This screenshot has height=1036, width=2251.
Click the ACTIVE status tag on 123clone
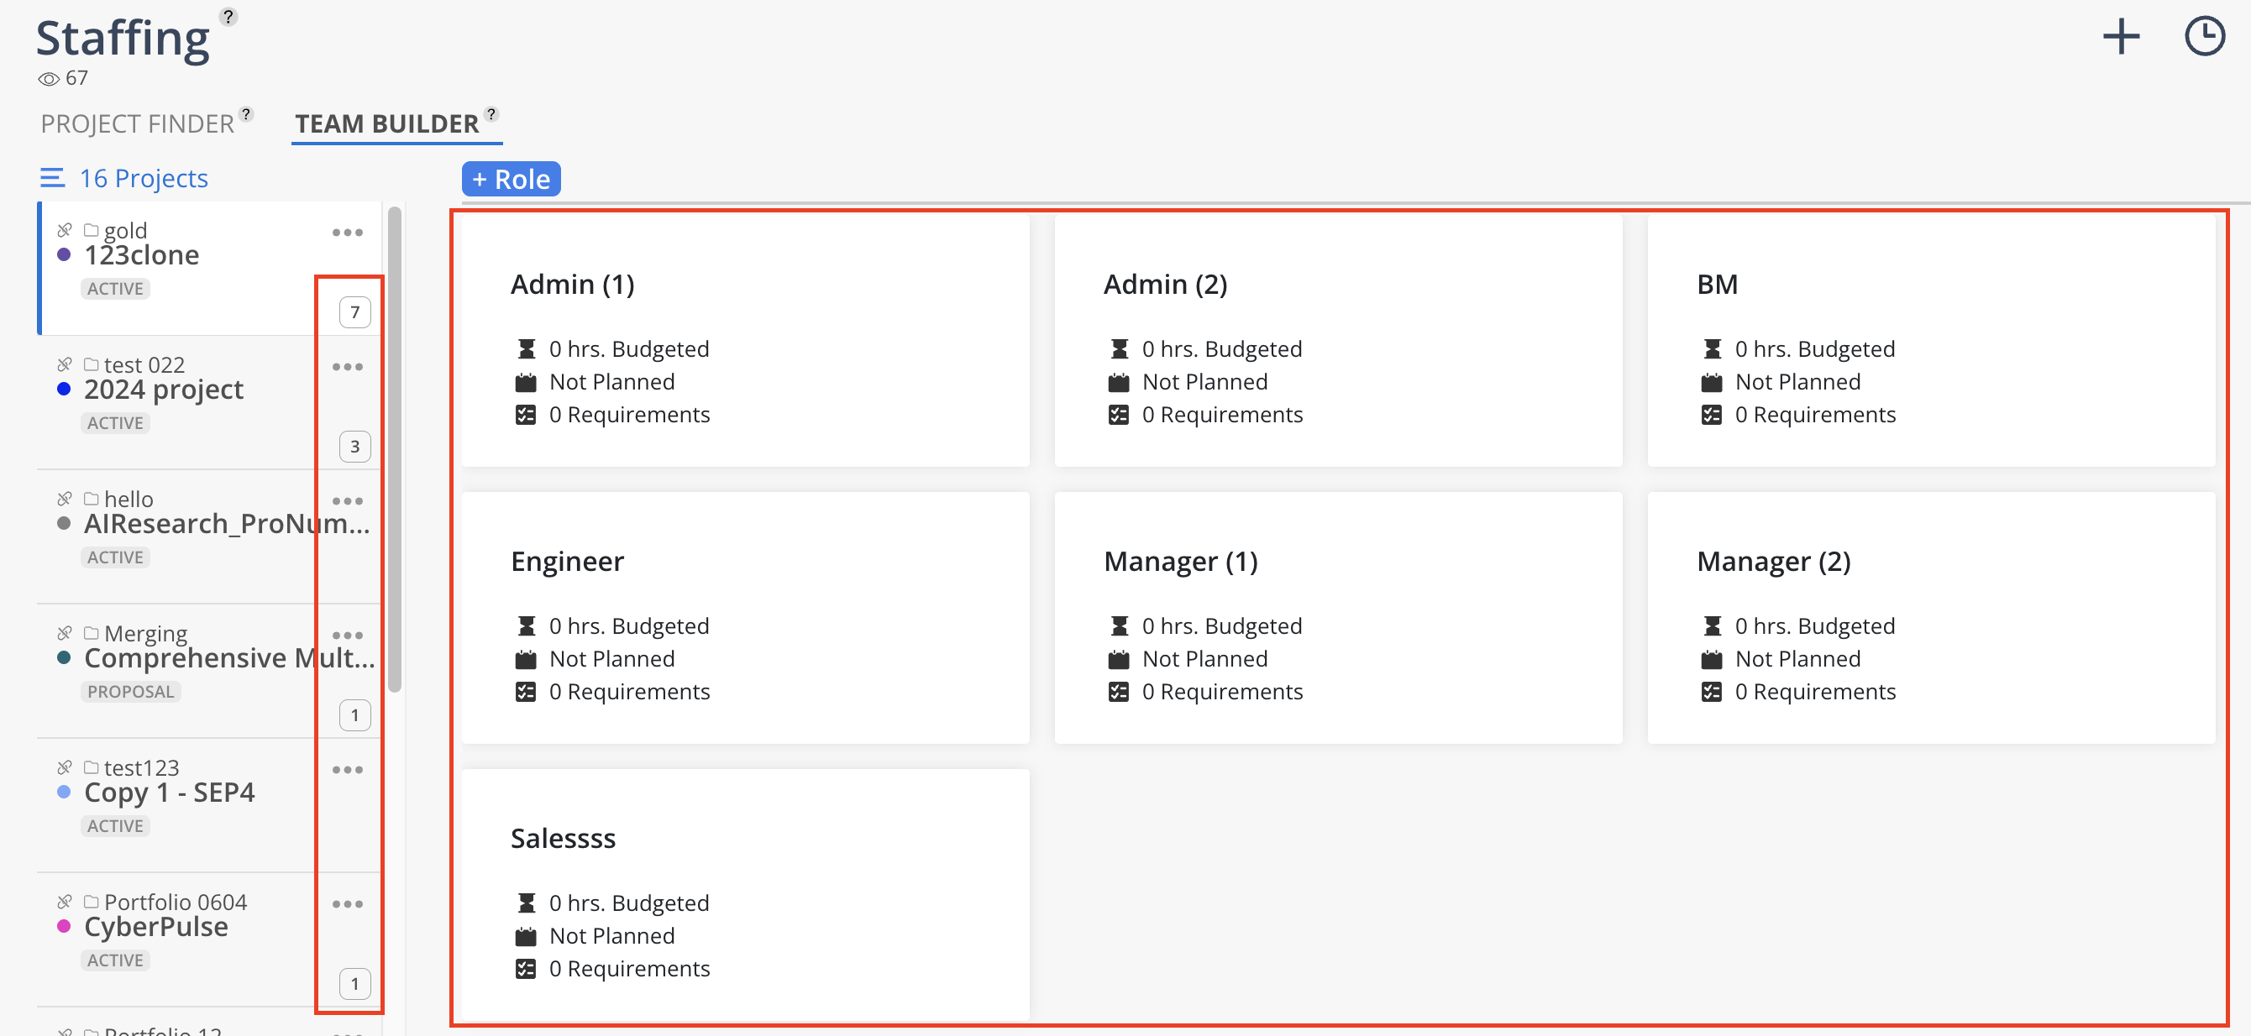115,289
